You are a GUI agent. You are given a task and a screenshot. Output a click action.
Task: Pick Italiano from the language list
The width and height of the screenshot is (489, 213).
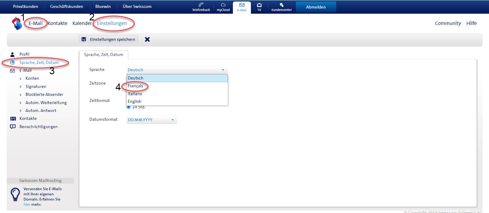pos(135,94)
